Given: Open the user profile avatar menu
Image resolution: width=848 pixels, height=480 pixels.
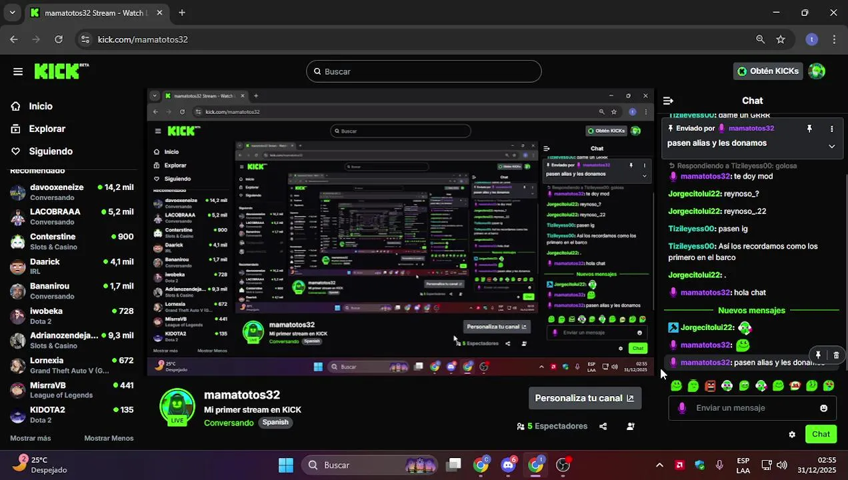Looking at the screenshot, I should (x=817, y=71).
